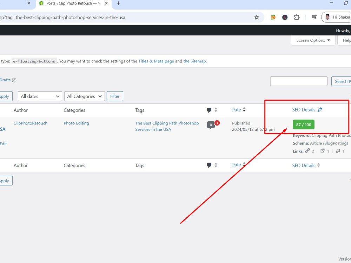This screenshot has width=351, height=263.
Task: Open the ClipPhotoRetouch author link
Action: 31,123
